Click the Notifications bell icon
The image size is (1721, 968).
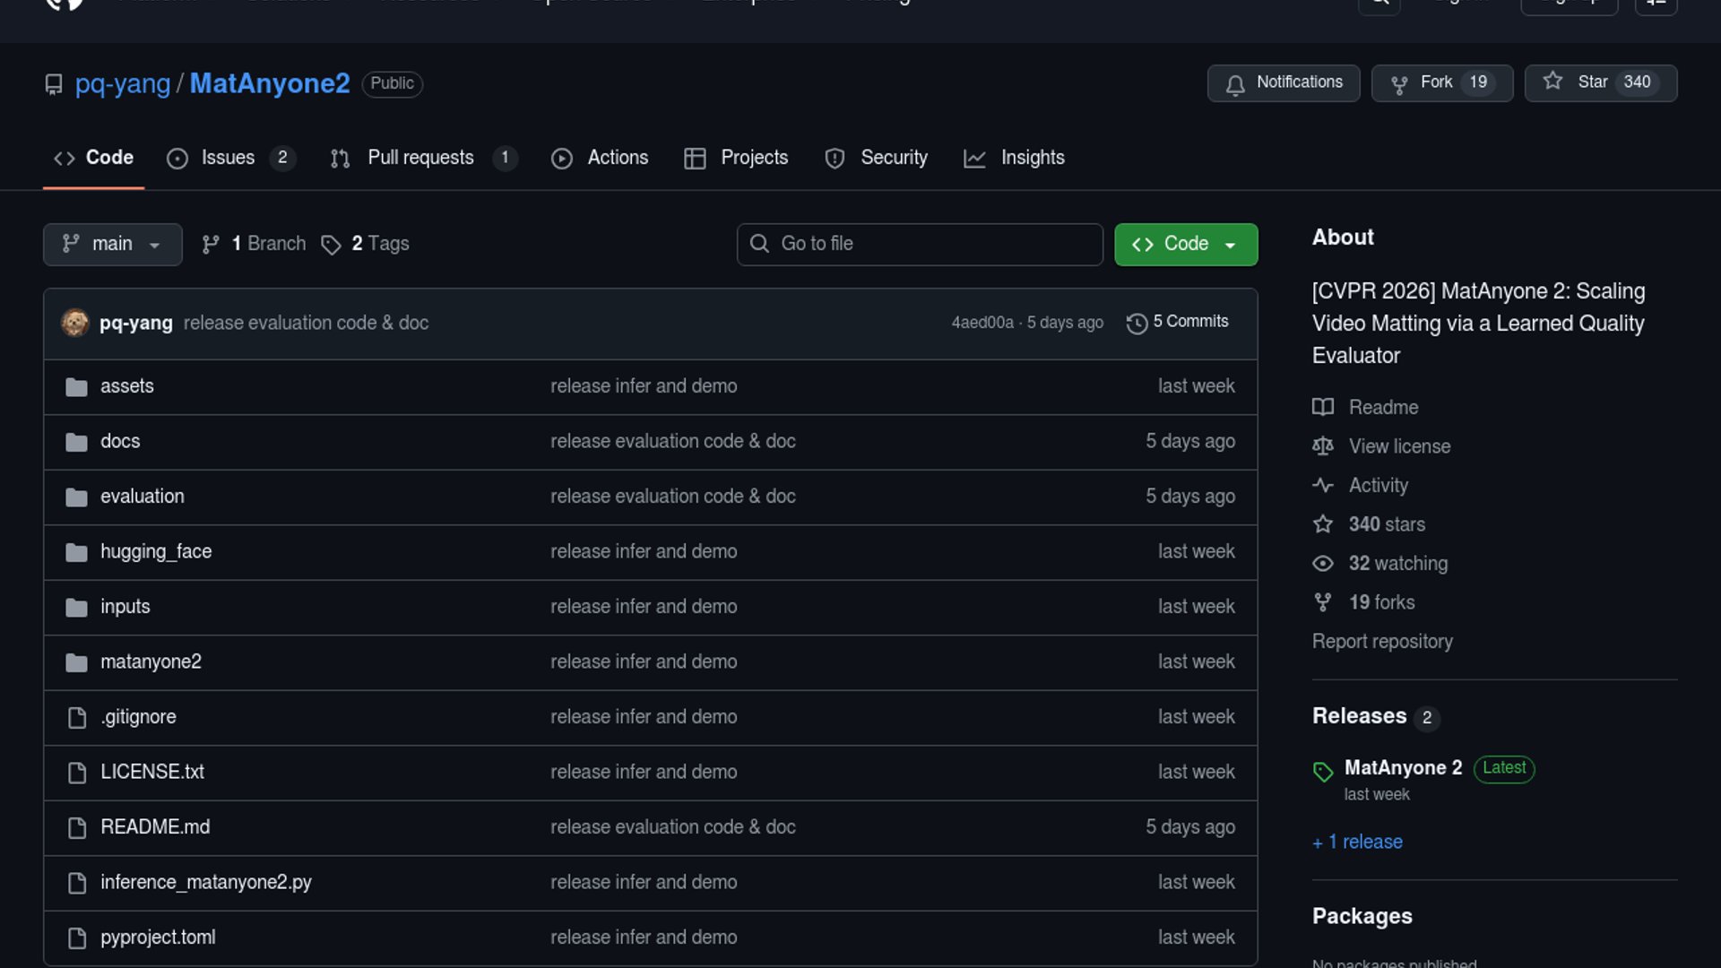pos(1235,84)
